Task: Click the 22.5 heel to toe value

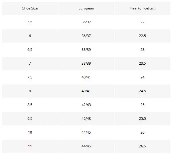Action: 142,36
